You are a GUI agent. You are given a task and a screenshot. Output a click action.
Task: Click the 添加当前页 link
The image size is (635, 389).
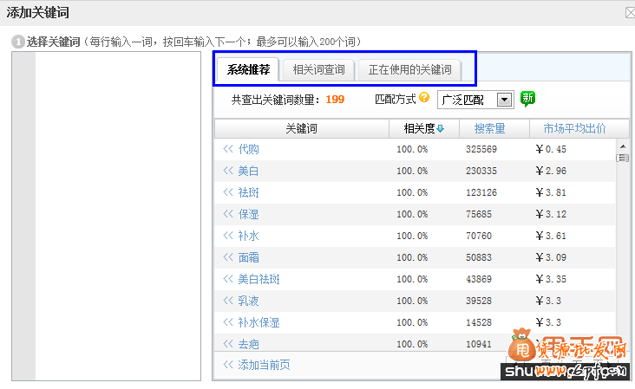point(264,365)
